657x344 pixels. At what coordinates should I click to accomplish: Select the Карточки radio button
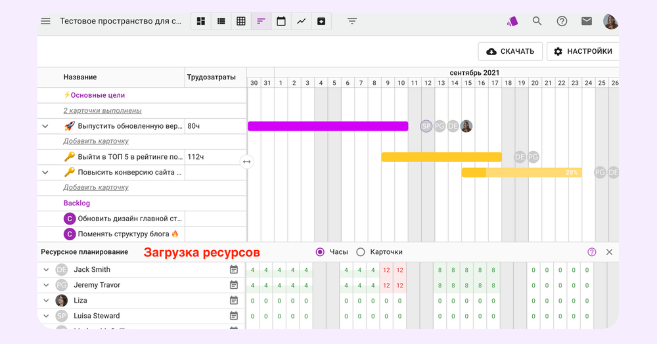point(360,252)
